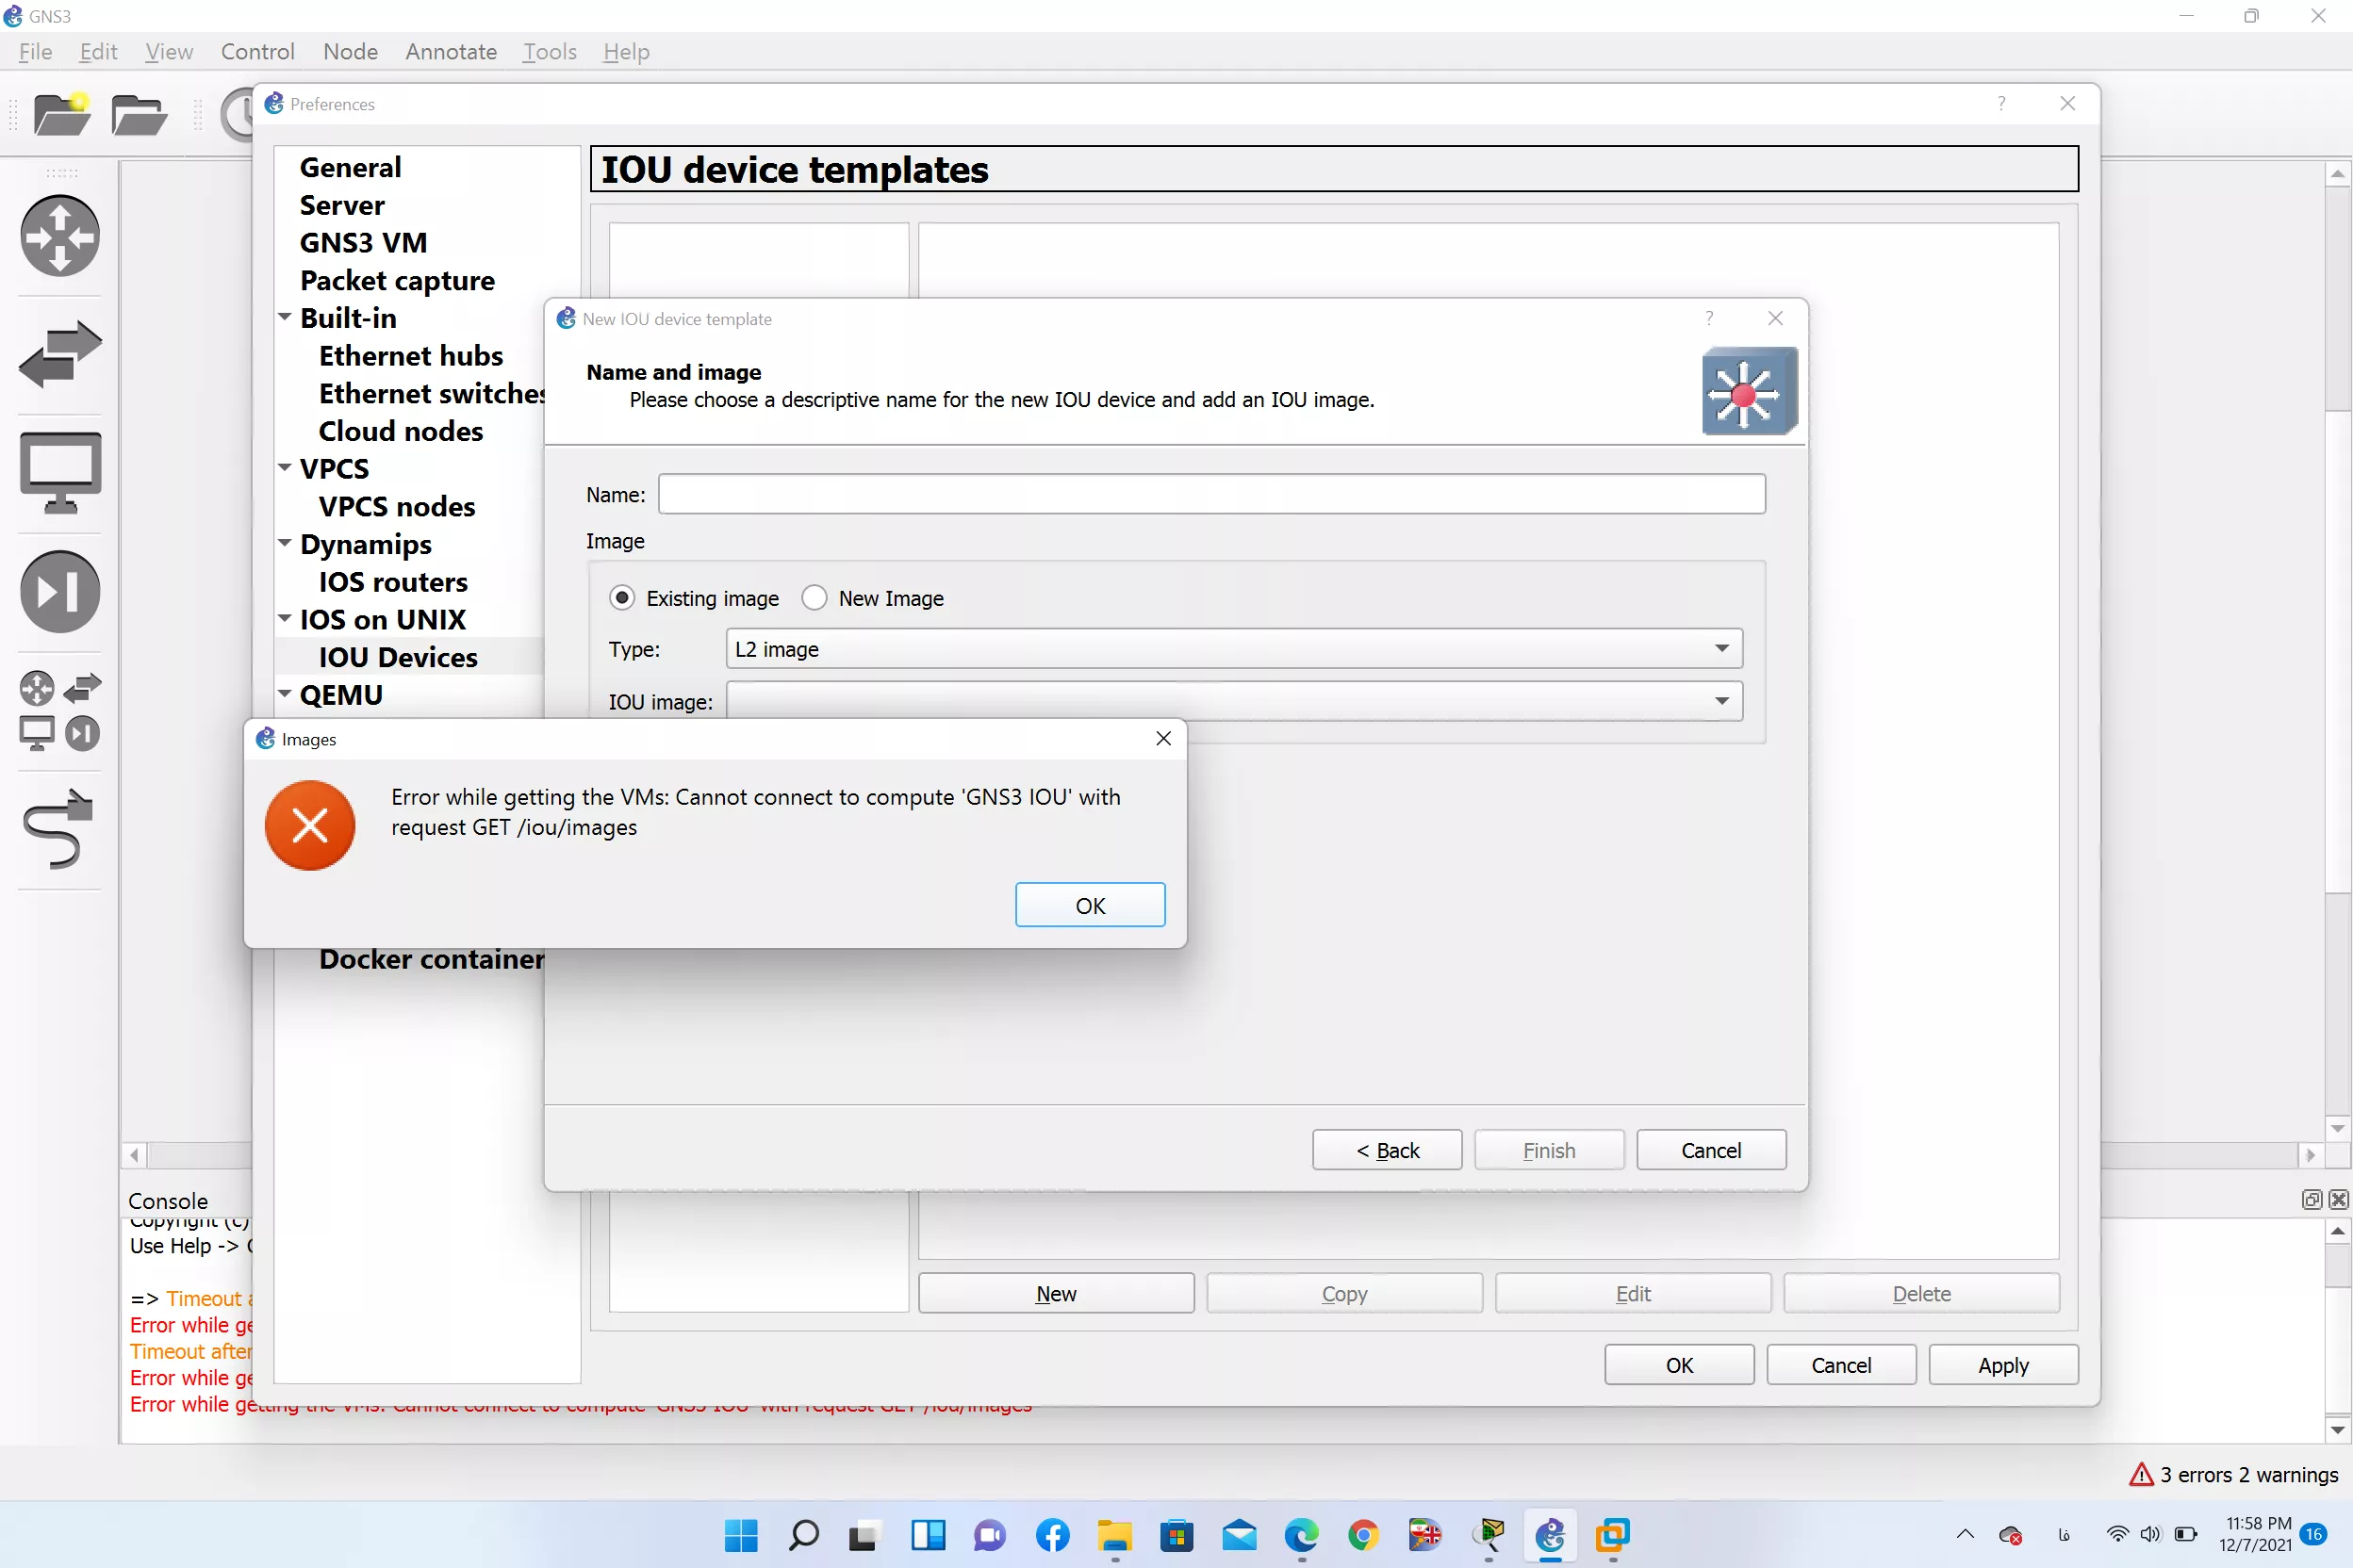Close the Images error dialog with X
Screen dimensions: 2353x1568
(x=1163, y=738)
